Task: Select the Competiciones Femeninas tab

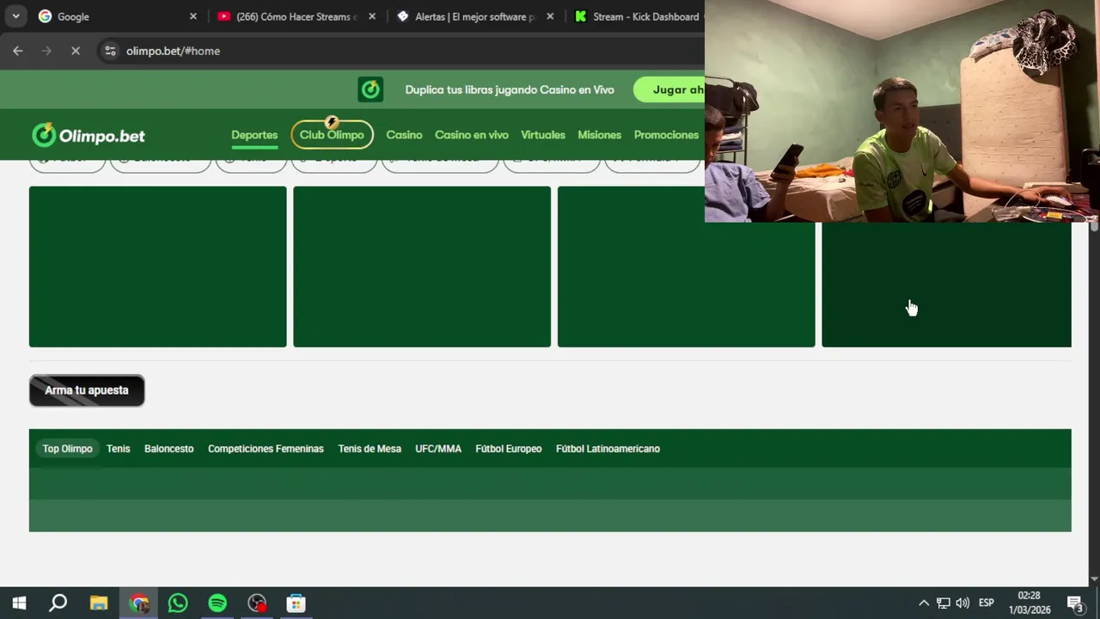Action: pyautogui.click(x=266, y=449)
